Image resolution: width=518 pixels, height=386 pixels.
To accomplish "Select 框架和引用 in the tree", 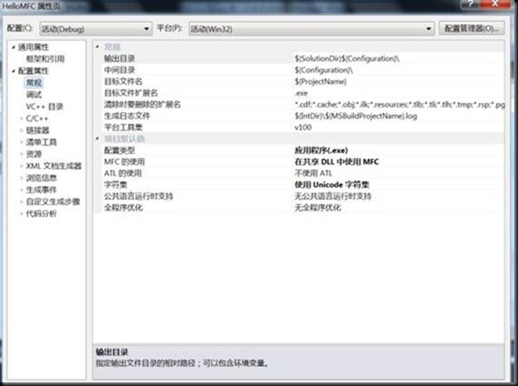I will (x=45, y=59).
